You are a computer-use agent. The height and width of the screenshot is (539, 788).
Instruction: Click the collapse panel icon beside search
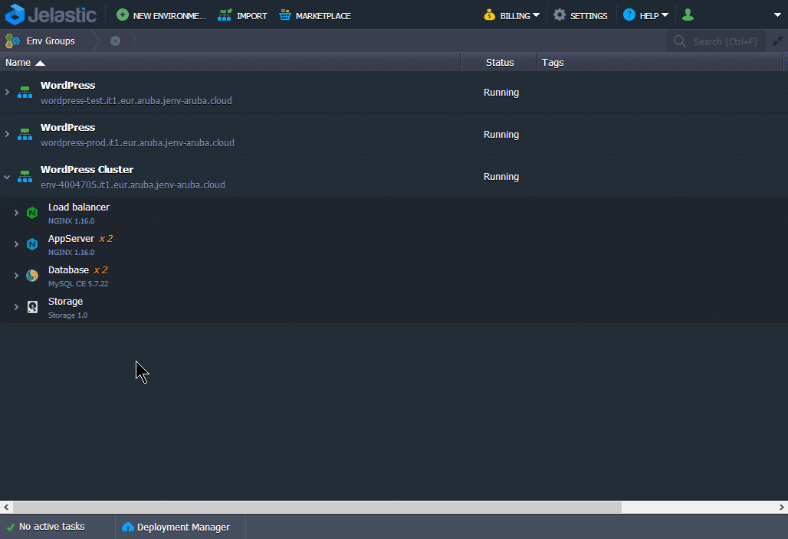point(777,41)
